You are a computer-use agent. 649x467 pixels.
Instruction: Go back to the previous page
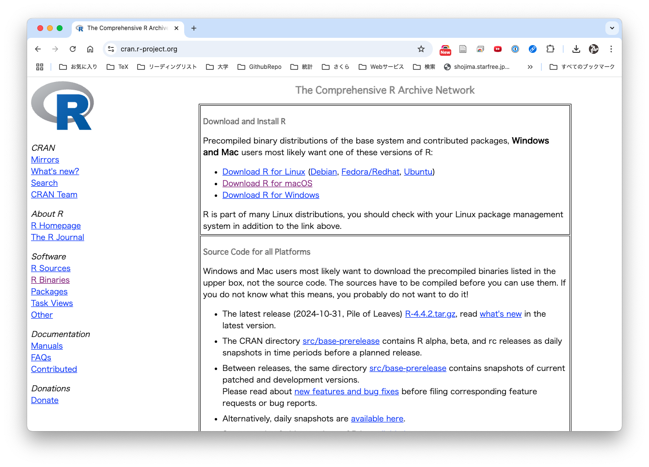pos(38,49)
